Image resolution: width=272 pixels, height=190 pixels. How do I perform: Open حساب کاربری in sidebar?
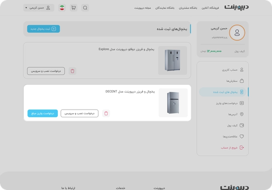(x=223, y=70)
